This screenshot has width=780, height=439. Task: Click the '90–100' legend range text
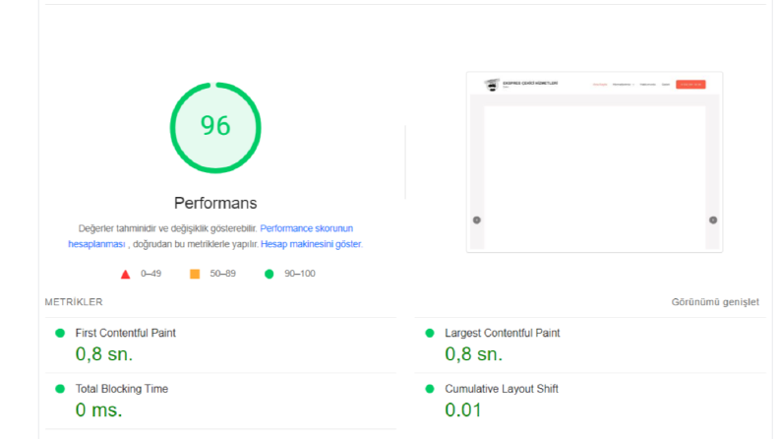(299, 274)
